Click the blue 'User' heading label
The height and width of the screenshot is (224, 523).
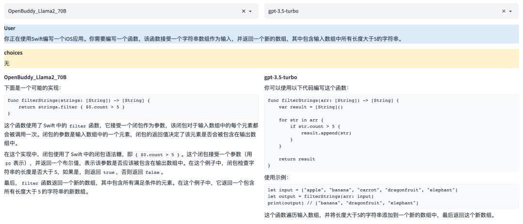[x=10, y=28]
